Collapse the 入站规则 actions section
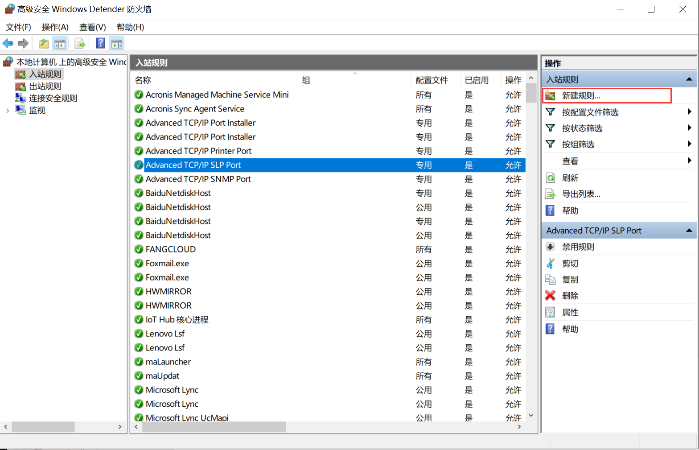This screenshot has width=699, height=450. tap(689, 79)
